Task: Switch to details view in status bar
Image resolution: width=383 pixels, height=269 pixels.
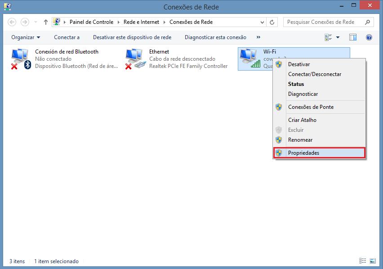Action: [363, 261]
